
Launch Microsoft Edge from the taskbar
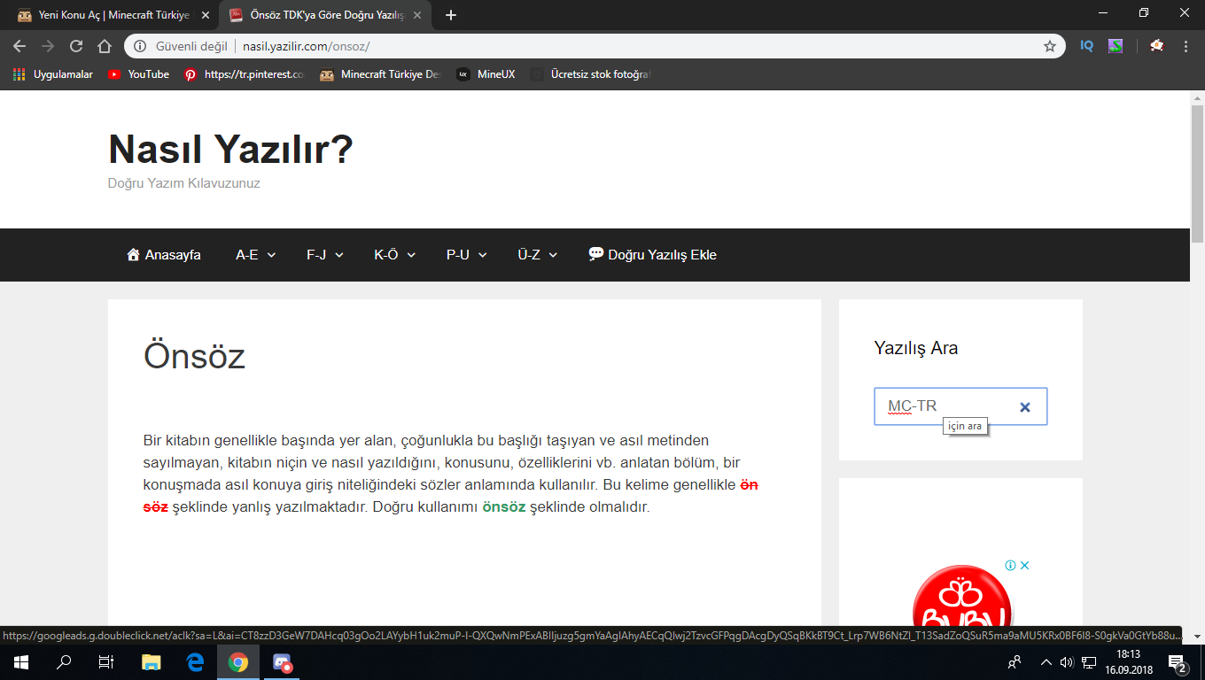[195, 661]
